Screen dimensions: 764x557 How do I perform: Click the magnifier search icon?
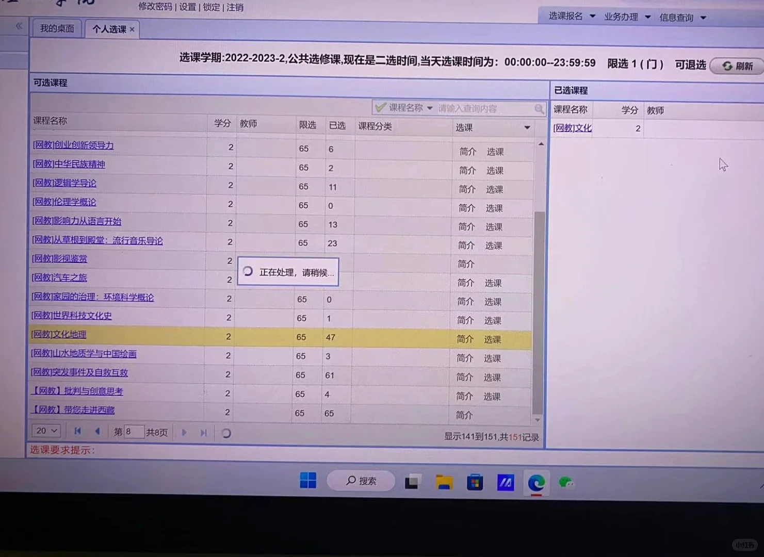click(x=539, y=108)
